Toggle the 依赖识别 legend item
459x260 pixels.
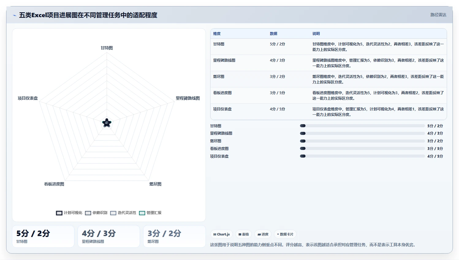(x=96, y=213)
